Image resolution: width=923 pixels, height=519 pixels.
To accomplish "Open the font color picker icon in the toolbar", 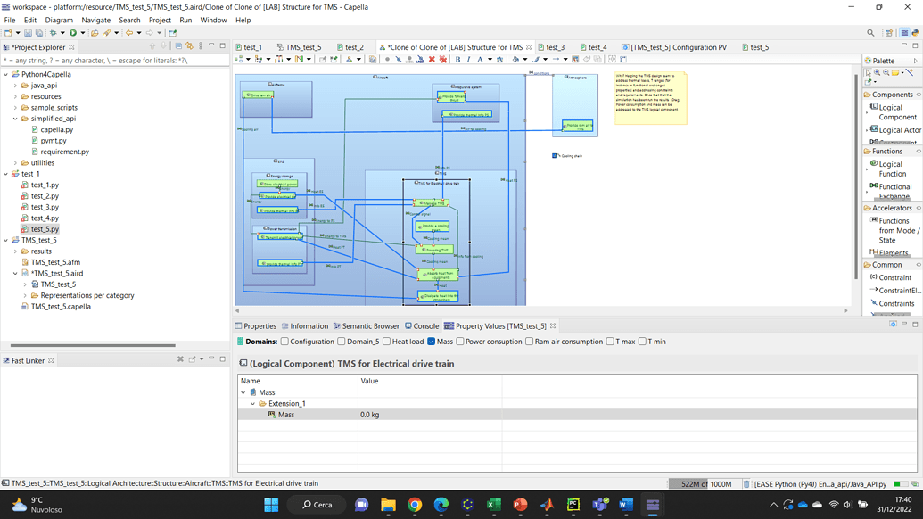I will (x=481, y=60).
